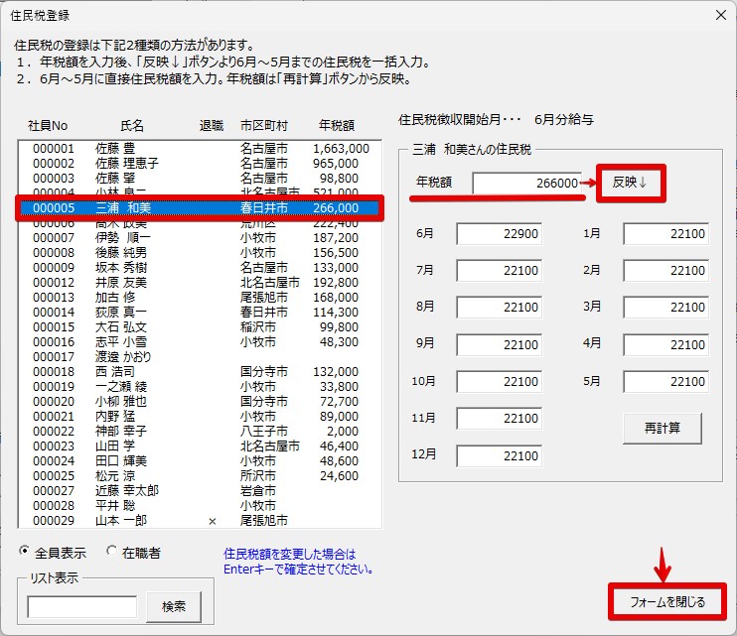Viewport: 737px width, 636px height.
Task: Select employee 000018 西 浩司 row
Action: [200, 372]
